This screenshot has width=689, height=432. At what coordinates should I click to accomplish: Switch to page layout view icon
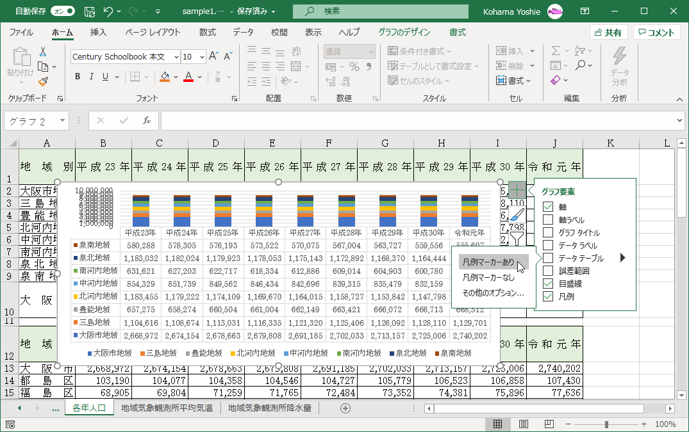524,424
